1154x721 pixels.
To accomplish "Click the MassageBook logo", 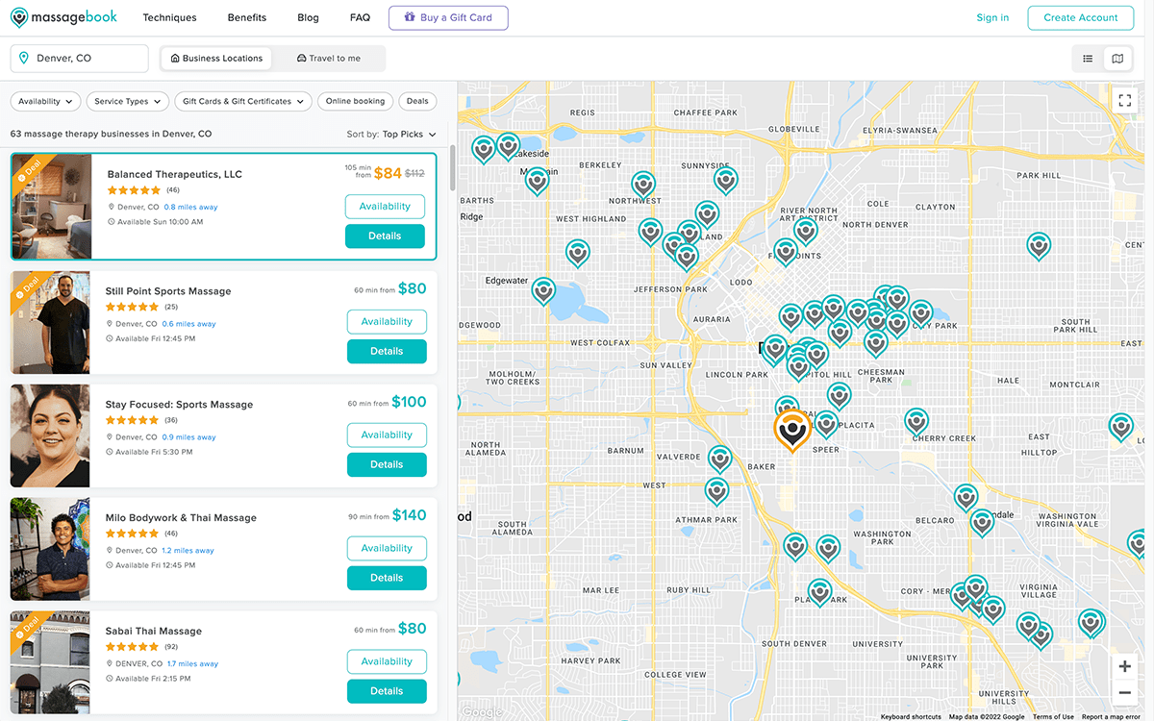I will [65, 17].
